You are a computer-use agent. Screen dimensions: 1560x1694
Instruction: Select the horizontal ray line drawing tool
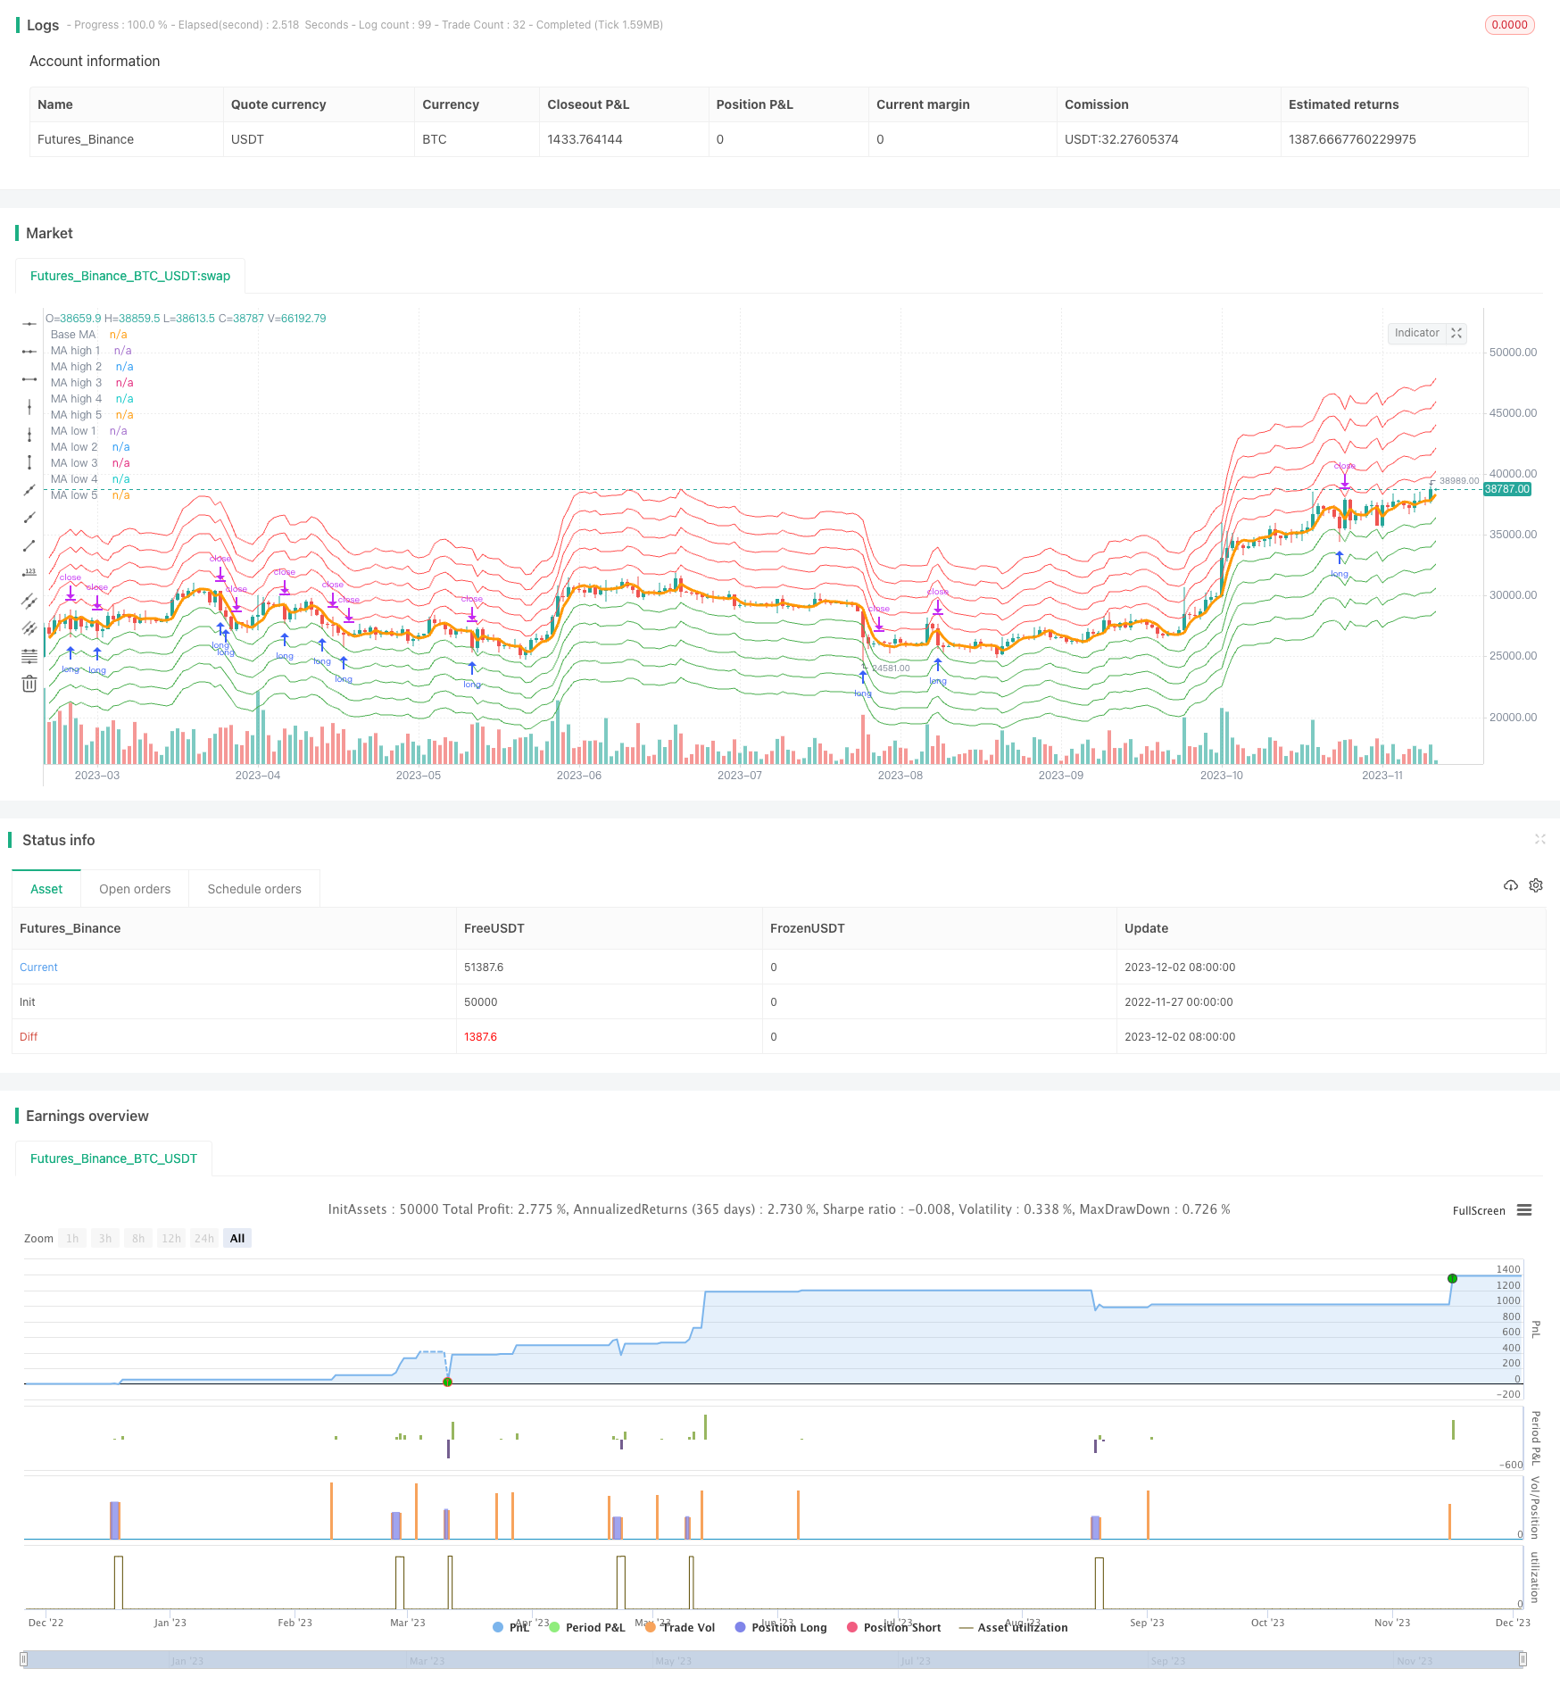(29, 323)
